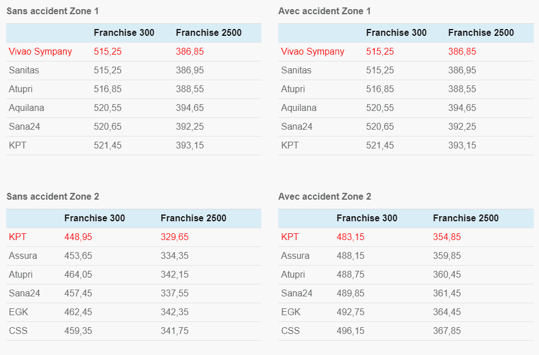Click the red value 483,15
This screenshot has height=355, width=539.
pyautogui.click(x=350, y=237)
